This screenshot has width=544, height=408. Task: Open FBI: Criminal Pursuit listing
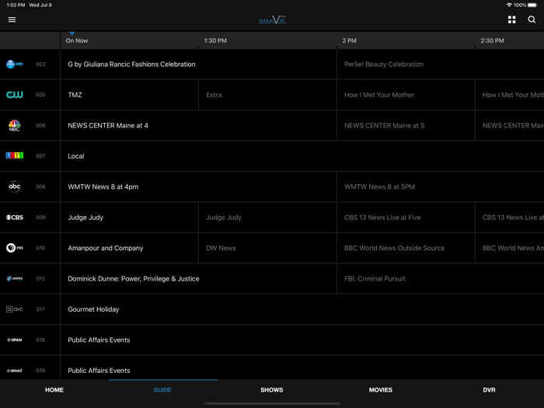point(441,278)
